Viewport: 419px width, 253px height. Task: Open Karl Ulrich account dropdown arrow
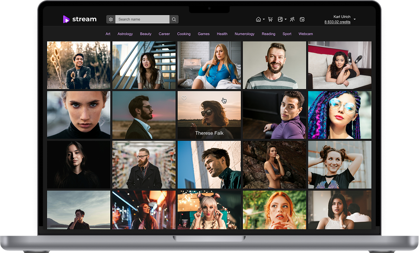355,19
